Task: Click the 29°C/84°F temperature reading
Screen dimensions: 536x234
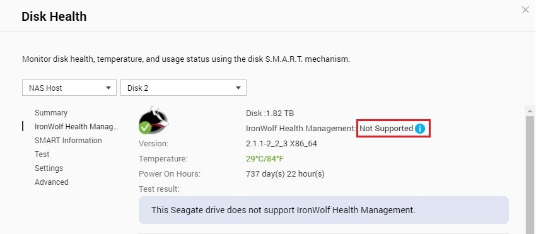Action: click(265, 159)
